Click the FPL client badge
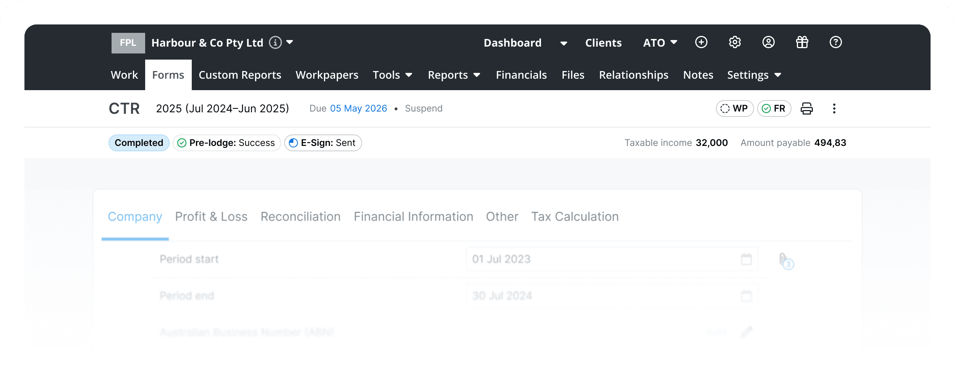This screenshot has height=369, width=955. 128,43
